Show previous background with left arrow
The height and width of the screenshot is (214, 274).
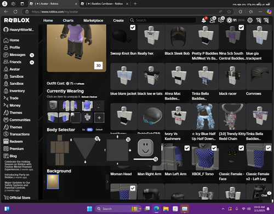coord(44,182)
